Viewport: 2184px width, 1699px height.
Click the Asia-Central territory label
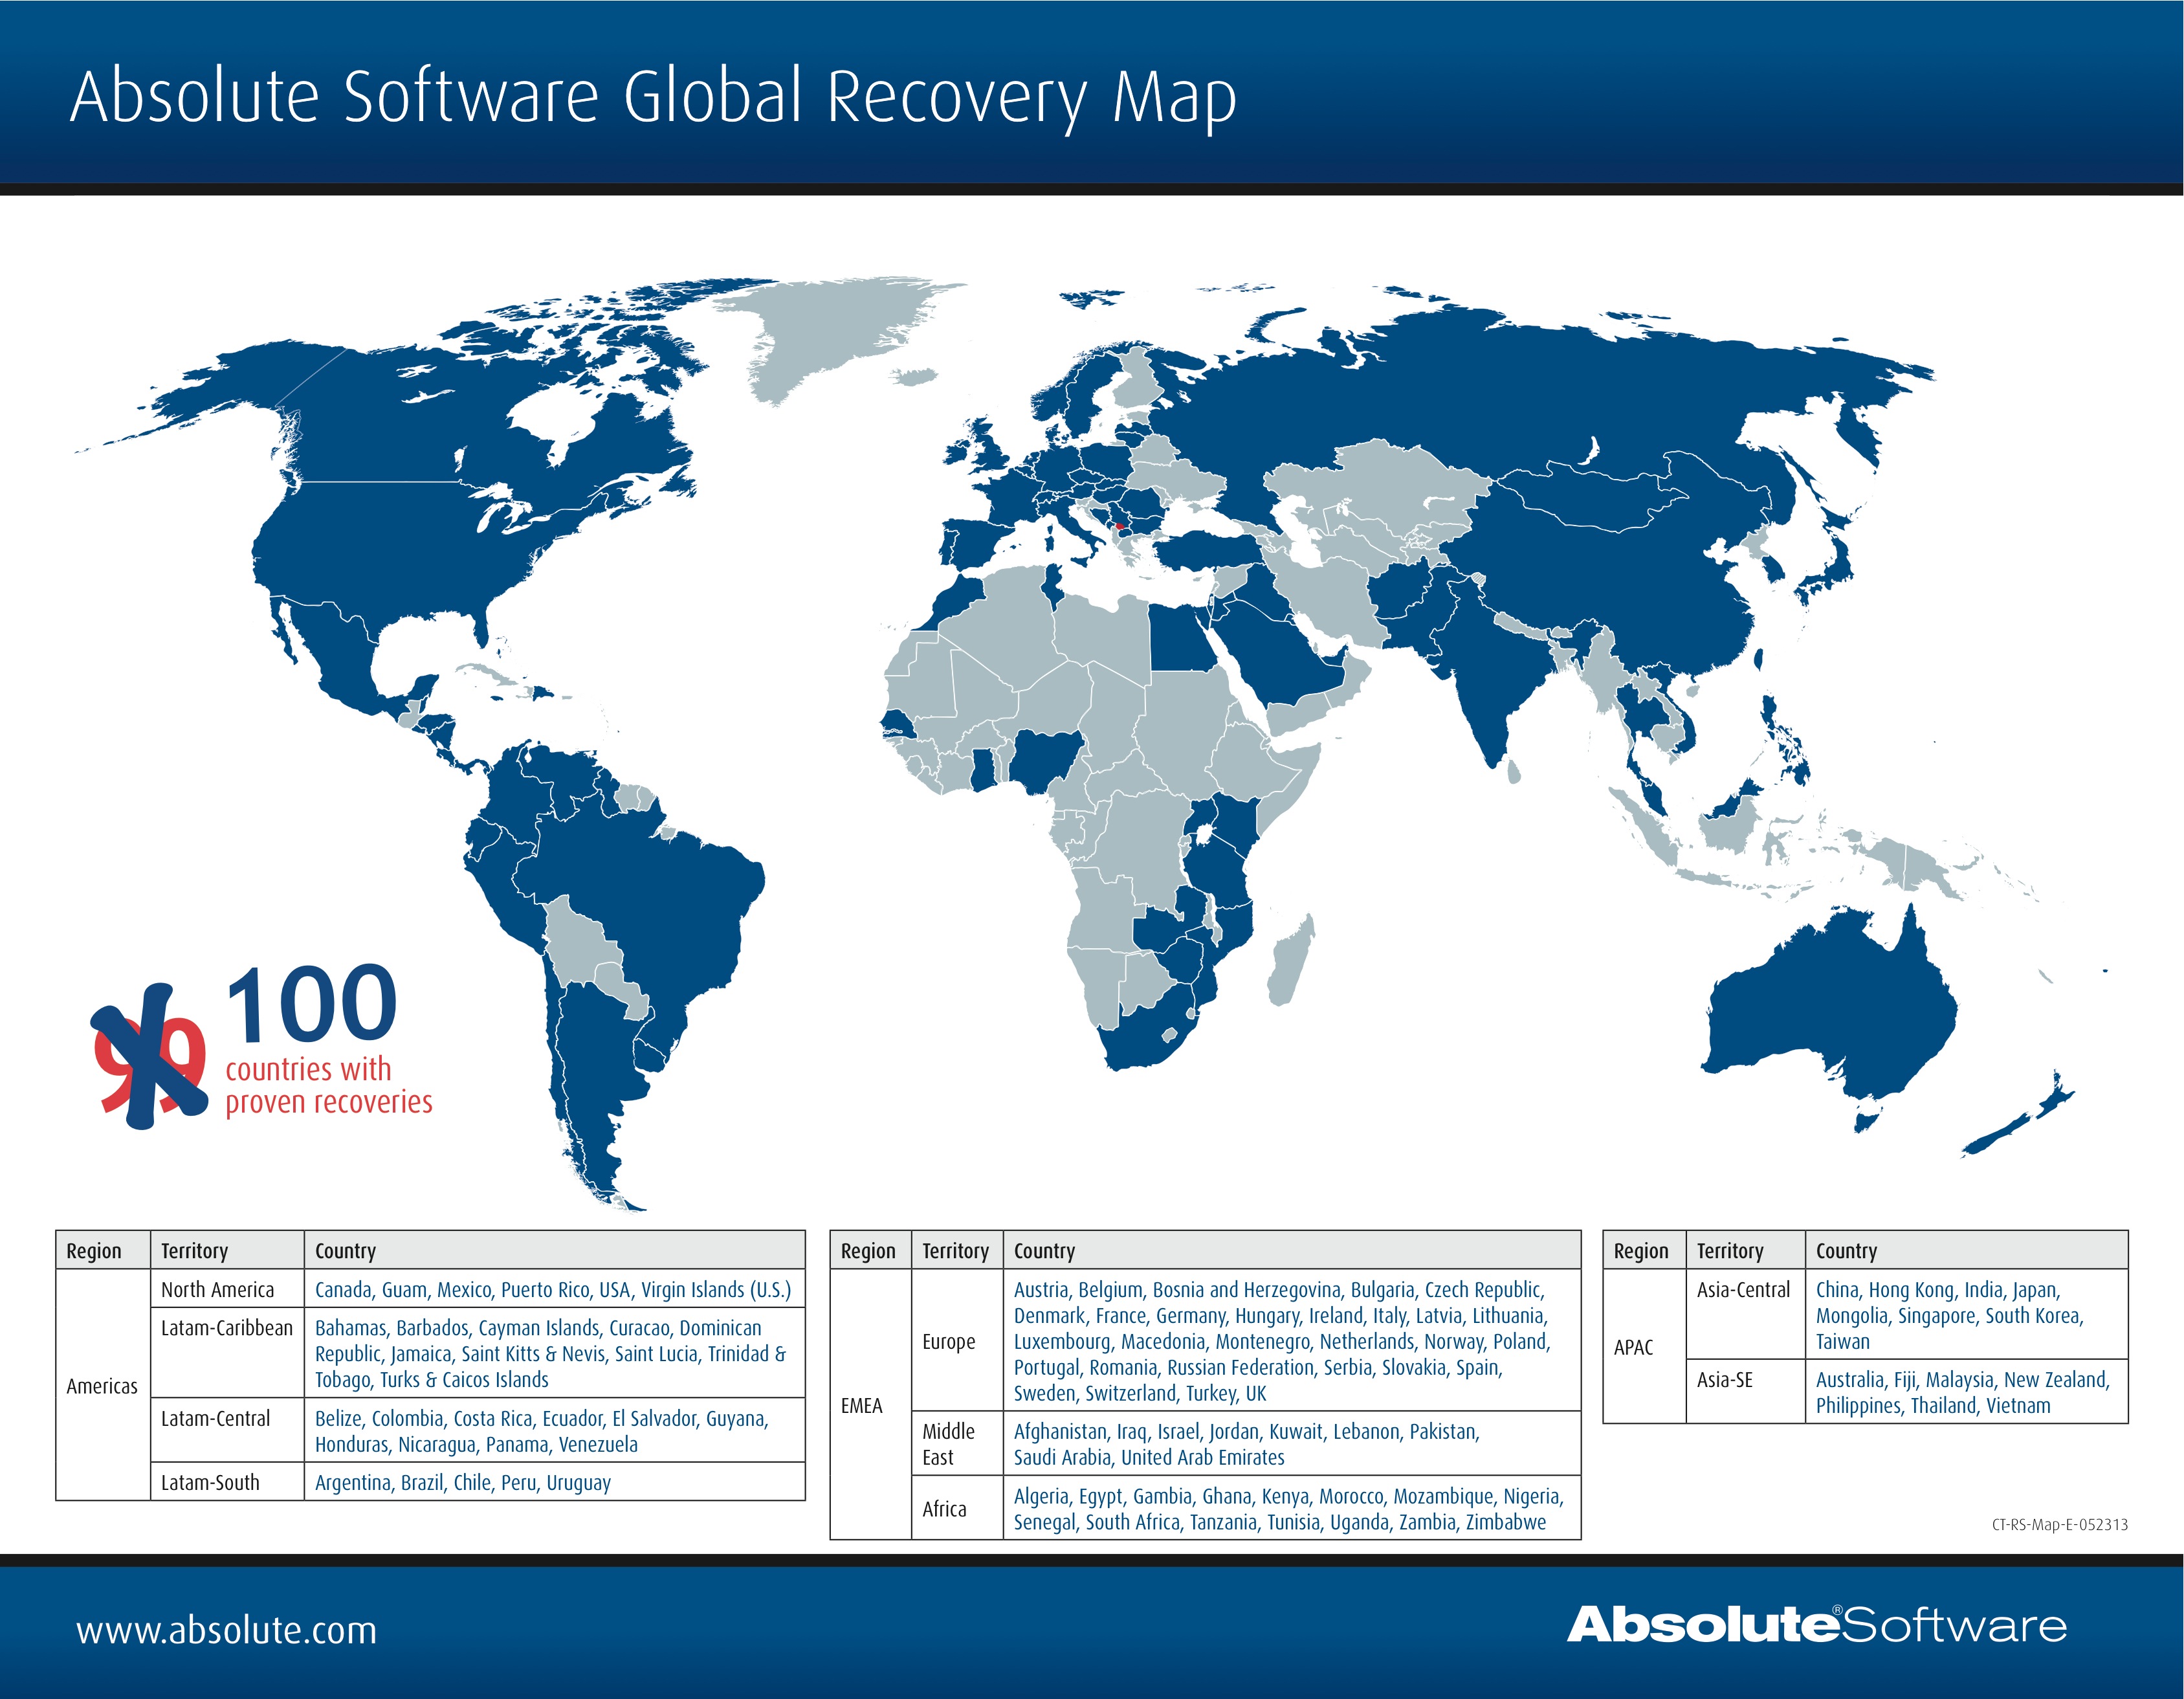1743,1290
